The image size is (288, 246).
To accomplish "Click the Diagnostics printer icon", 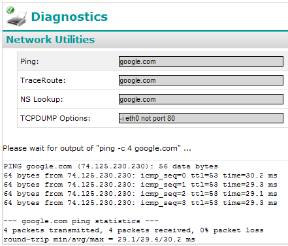I will 16,16.
